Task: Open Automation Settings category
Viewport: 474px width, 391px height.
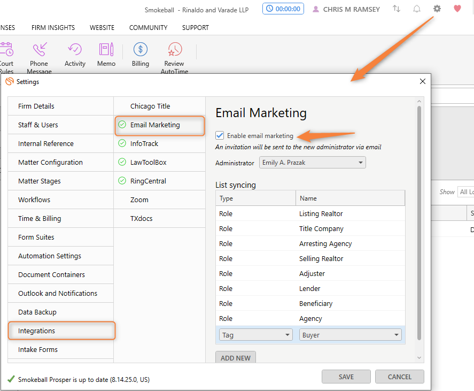Action: (x=60, y=256)
